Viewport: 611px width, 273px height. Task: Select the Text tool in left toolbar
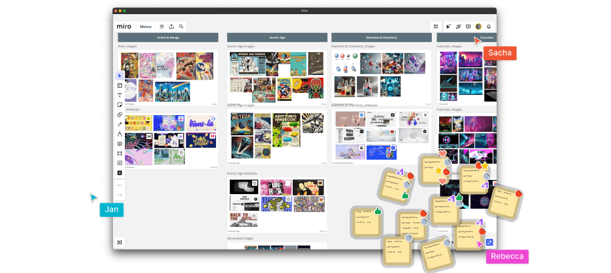point(120,95)
